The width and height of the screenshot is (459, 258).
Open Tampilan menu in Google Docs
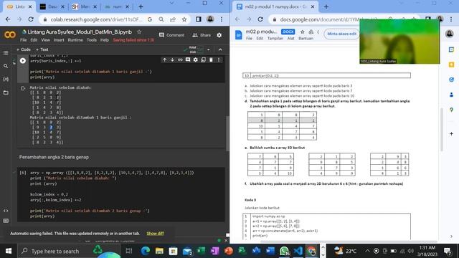coord(275,38)
